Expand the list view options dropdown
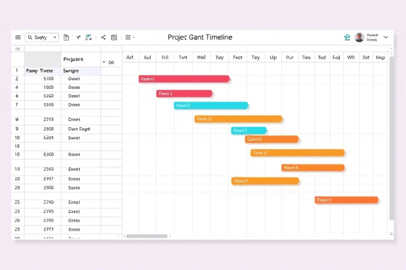Screen dimensions: 406x270 click(x=129, y=37)
